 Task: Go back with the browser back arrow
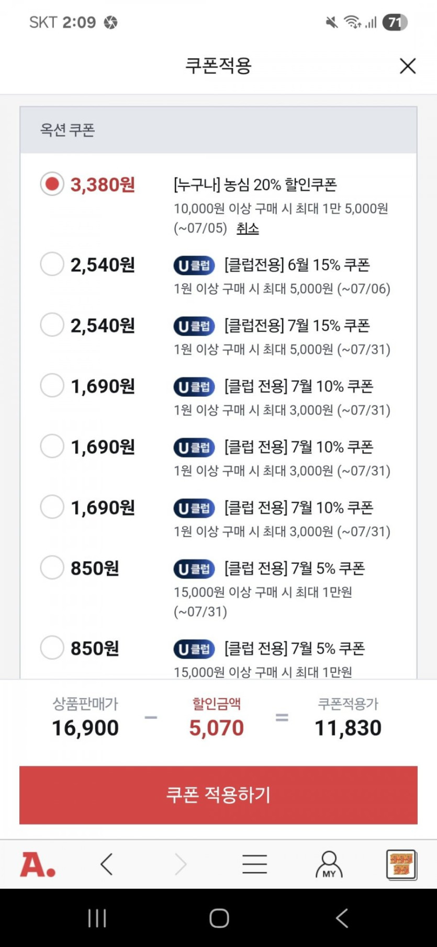(x=107, y=864)
